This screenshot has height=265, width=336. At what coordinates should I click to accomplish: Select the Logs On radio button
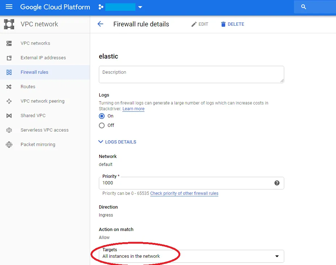point(102,116)
